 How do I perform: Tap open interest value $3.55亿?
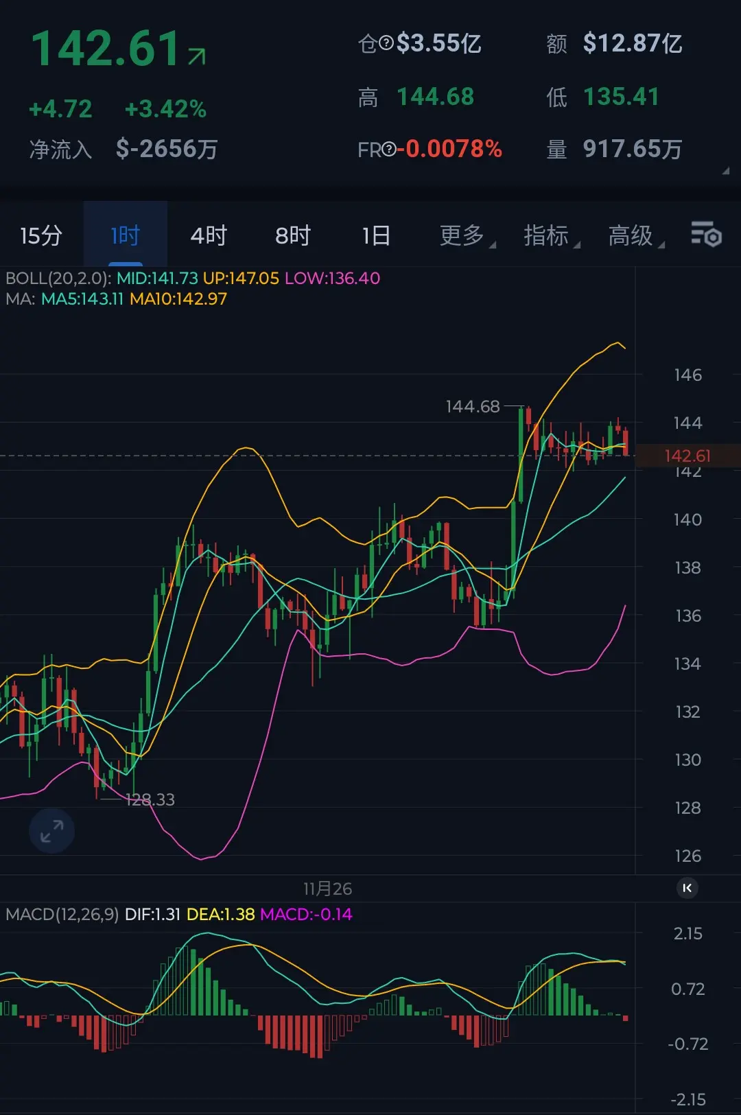[439, 43]
